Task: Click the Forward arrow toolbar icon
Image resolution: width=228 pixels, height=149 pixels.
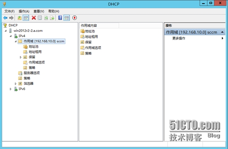Action: click(x=11, y=18)
